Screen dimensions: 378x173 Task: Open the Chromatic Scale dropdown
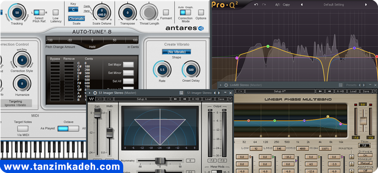click(77, 18)
